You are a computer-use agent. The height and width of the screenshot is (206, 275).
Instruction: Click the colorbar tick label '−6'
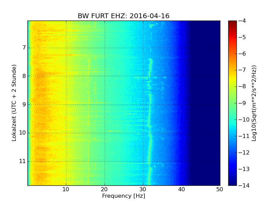(242, 54)
